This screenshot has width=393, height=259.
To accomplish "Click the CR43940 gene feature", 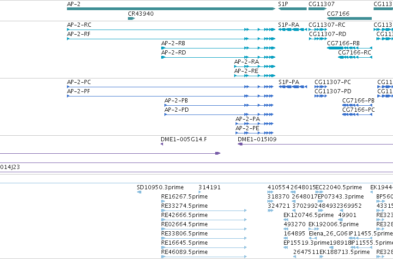I will coord(131,18).
